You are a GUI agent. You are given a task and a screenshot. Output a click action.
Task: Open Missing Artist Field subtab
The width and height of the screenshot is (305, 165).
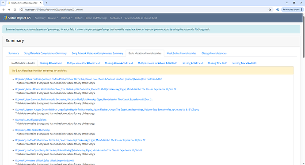pos(193,63)
